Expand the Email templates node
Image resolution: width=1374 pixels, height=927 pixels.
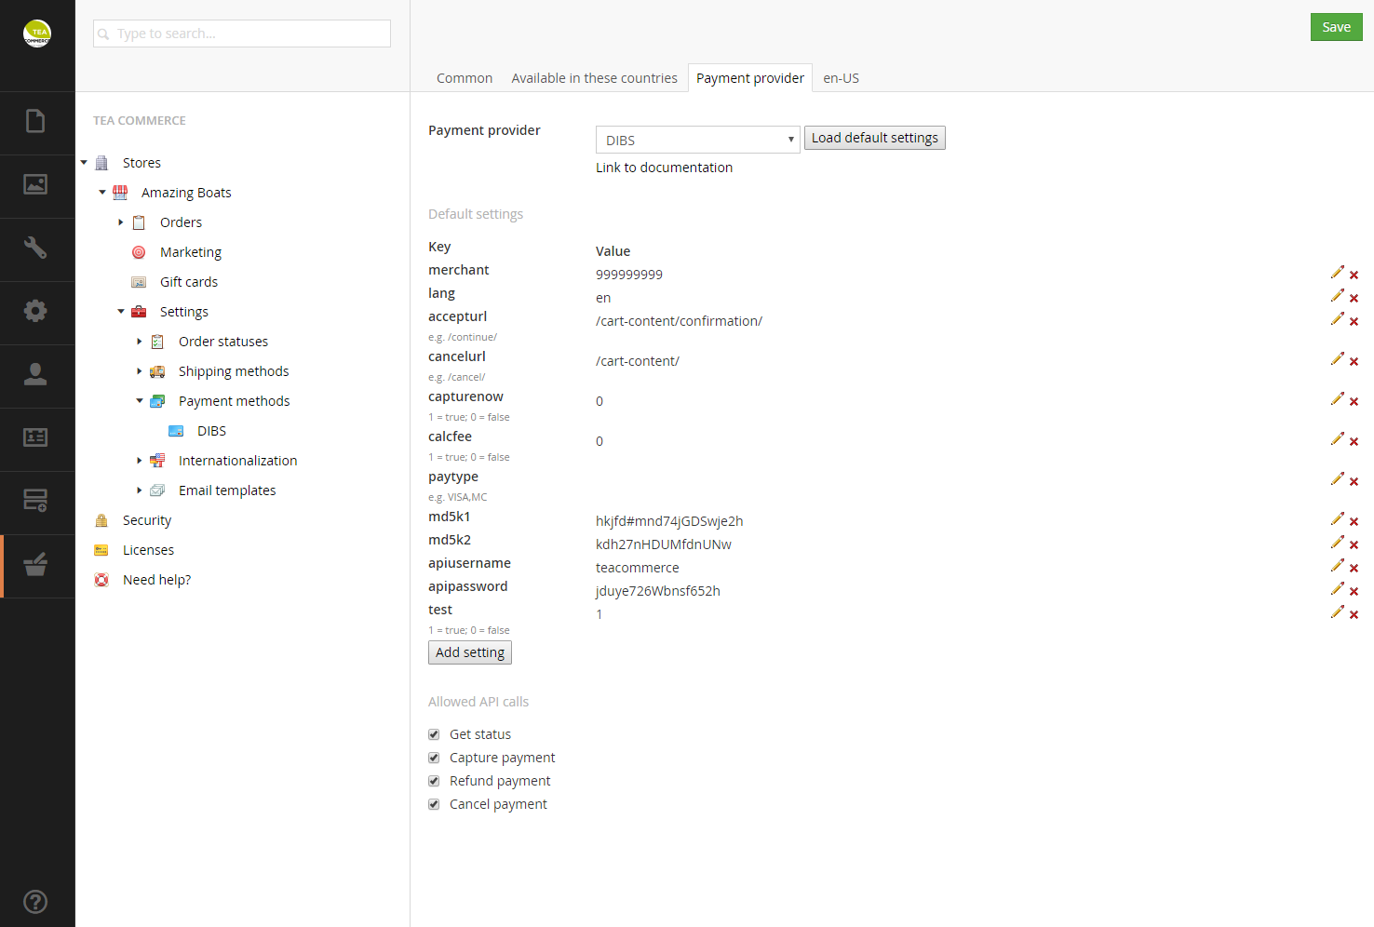[140, 490]
